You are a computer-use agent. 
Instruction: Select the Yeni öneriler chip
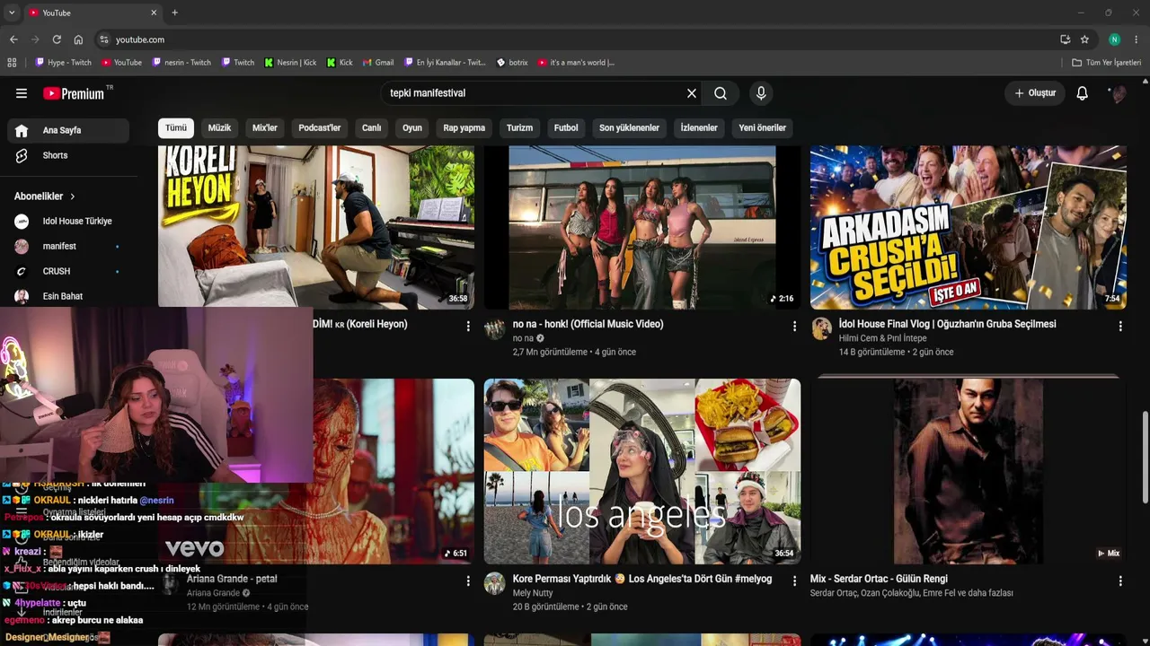pos(763,127)
